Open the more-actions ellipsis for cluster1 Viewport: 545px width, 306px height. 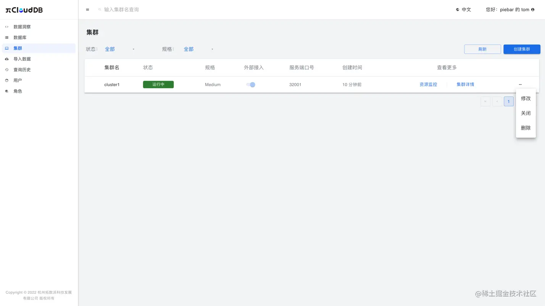click(x=520, y=84)
